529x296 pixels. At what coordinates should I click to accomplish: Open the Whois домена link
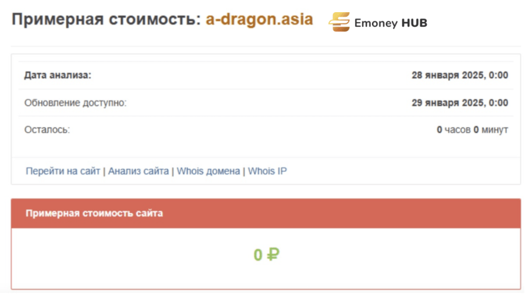209,171
